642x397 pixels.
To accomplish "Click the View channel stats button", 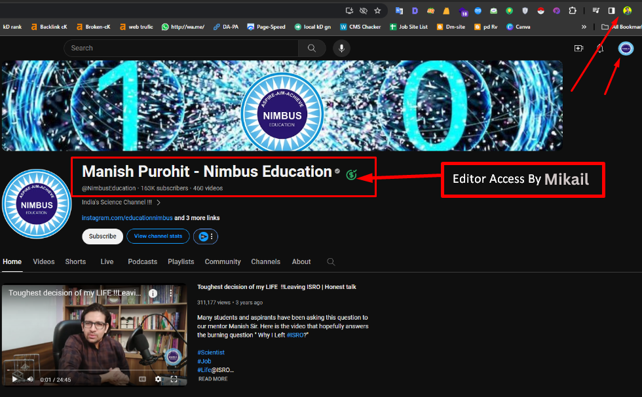I will (158, 236).
